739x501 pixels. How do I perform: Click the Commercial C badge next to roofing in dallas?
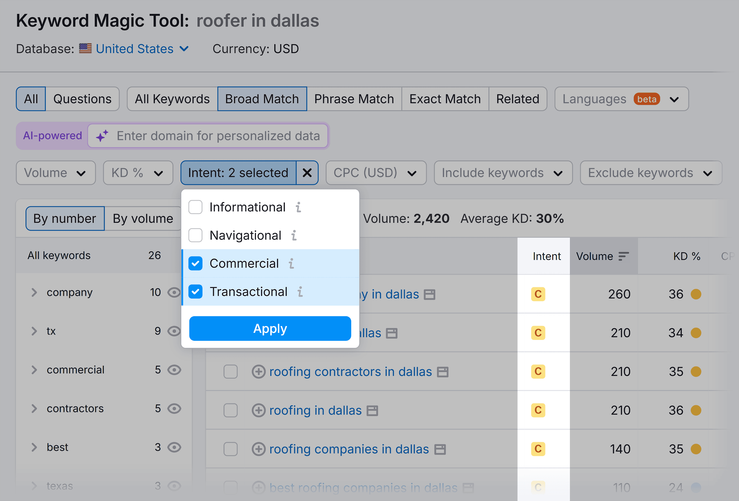(537, 410)
